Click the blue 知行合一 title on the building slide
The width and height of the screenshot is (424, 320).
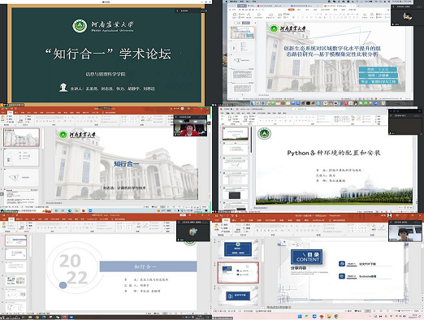click(126, 164)
